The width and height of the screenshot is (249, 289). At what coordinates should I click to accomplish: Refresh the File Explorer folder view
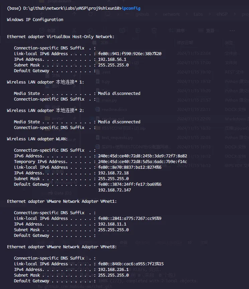click(90, 14)
